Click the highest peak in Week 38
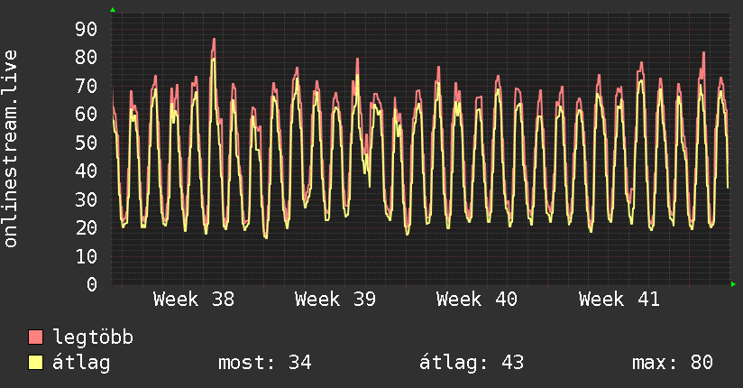 pos(214,40)
